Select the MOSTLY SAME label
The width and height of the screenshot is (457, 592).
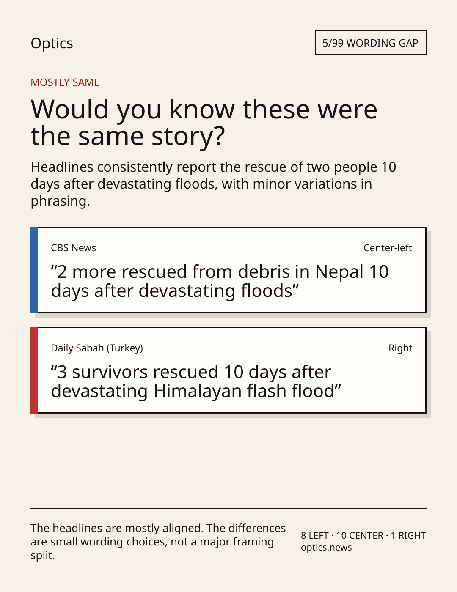click(x=65, y=82)
